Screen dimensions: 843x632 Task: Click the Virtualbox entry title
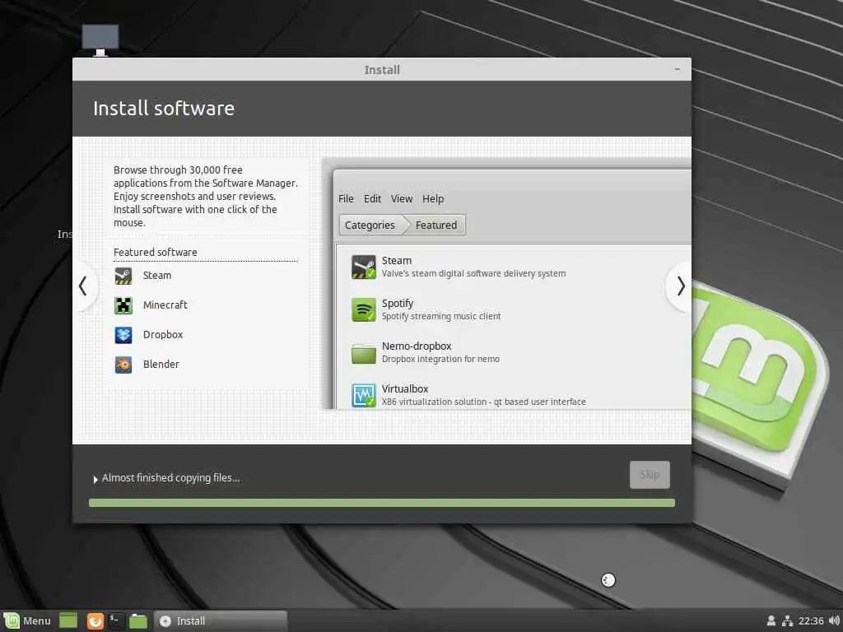[405, 388]
